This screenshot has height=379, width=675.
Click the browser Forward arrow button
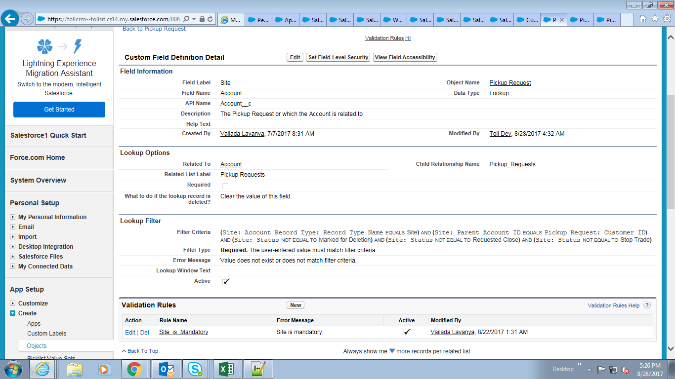coord(27,19)
